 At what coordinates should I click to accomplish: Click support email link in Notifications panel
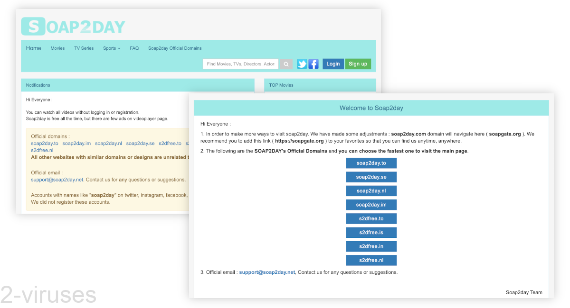coord(57,180)
